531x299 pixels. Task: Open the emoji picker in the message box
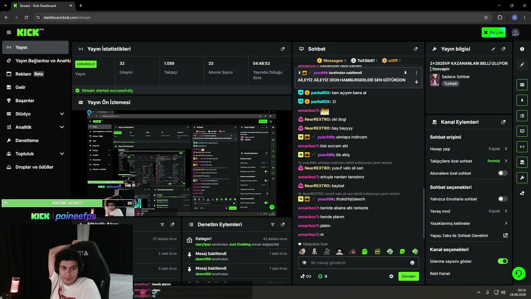[x=412, y=263]
